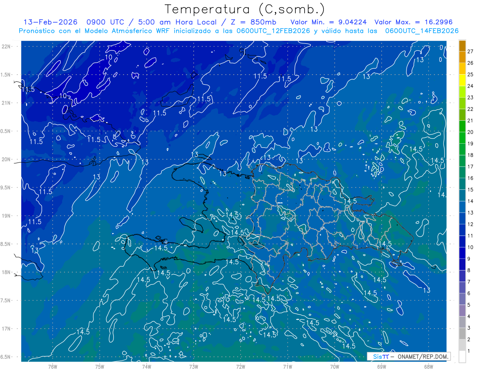Click the yellow swatch between 24 and 25

[462, 80]
